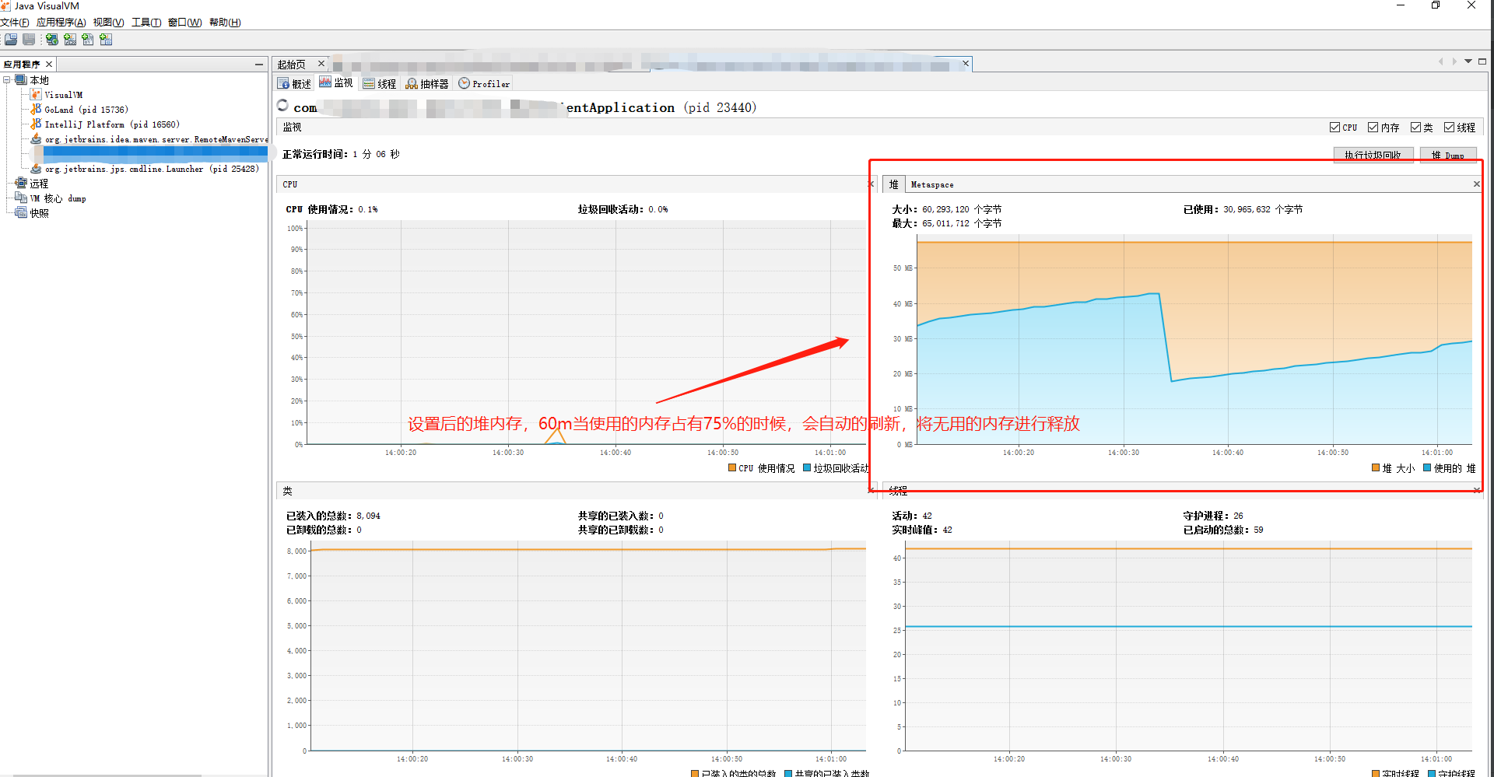The height and width of the screenshot is (777, 1494).
Task: Click the Add JMX Connection toolbar icon
Action: pyautogui.click(x=69, y=39)
